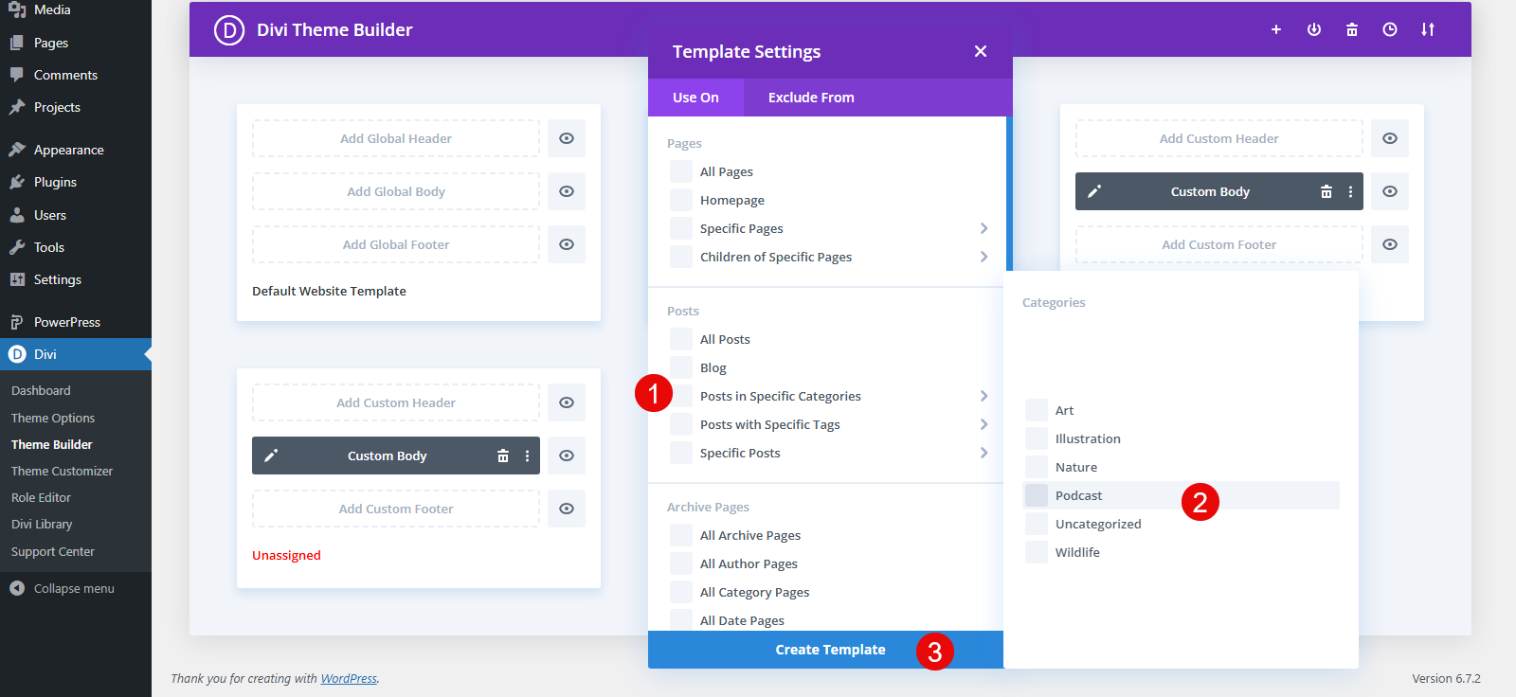Click the Tools wrench sidebar icon
The width and height of the screenshot is (1516, 697).
(17, 247)
